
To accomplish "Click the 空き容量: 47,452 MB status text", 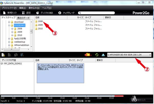I will [63, 101].
